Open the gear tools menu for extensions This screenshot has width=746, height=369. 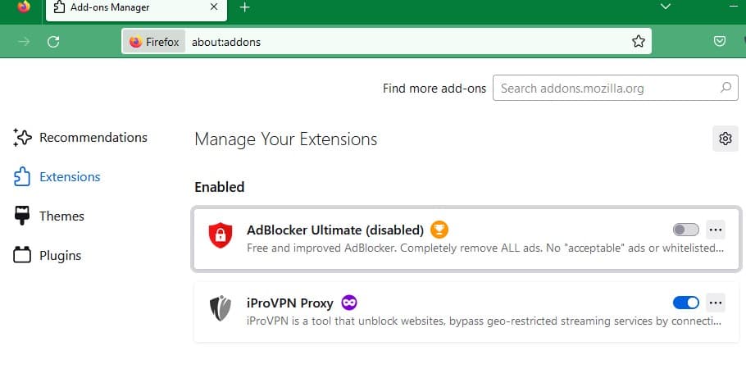click(725, 139)
